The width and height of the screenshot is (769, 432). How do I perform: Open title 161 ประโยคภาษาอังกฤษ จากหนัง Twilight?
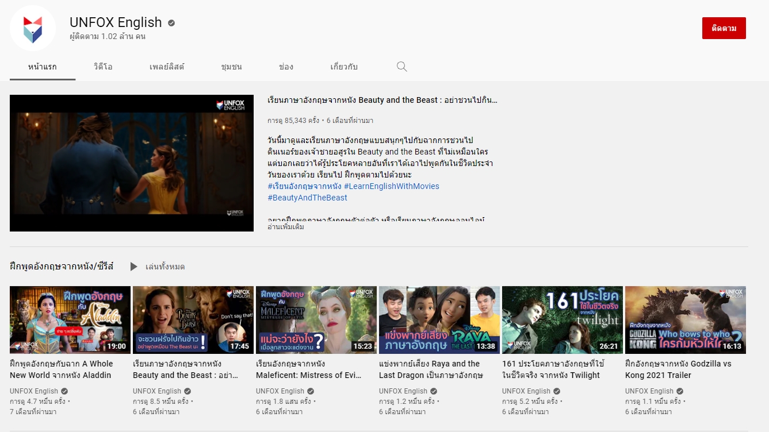point(552,369)
